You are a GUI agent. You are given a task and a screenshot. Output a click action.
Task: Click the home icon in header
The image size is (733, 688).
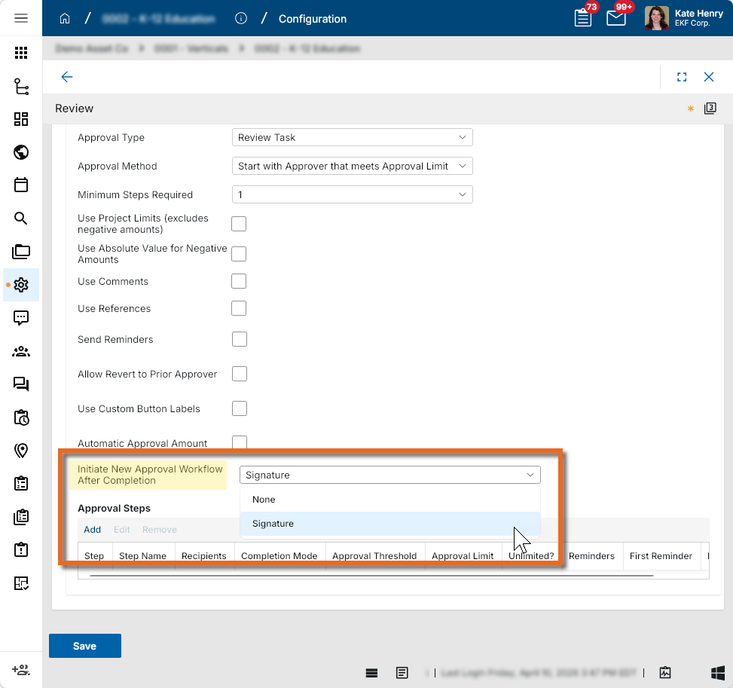pos(65,18)
